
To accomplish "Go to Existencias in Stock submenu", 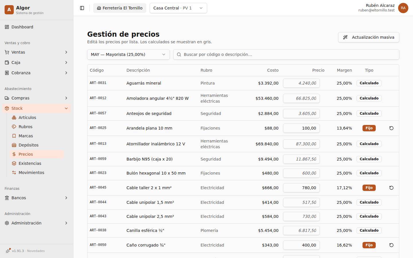I will pos(37,163).
